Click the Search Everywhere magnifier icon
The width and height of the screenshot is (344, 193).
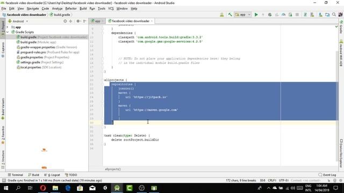(334, 14)
